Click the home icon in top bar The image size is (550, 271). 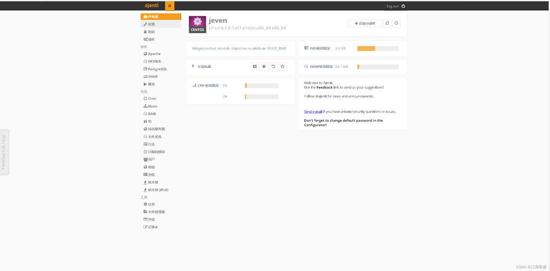coord(169,6)
